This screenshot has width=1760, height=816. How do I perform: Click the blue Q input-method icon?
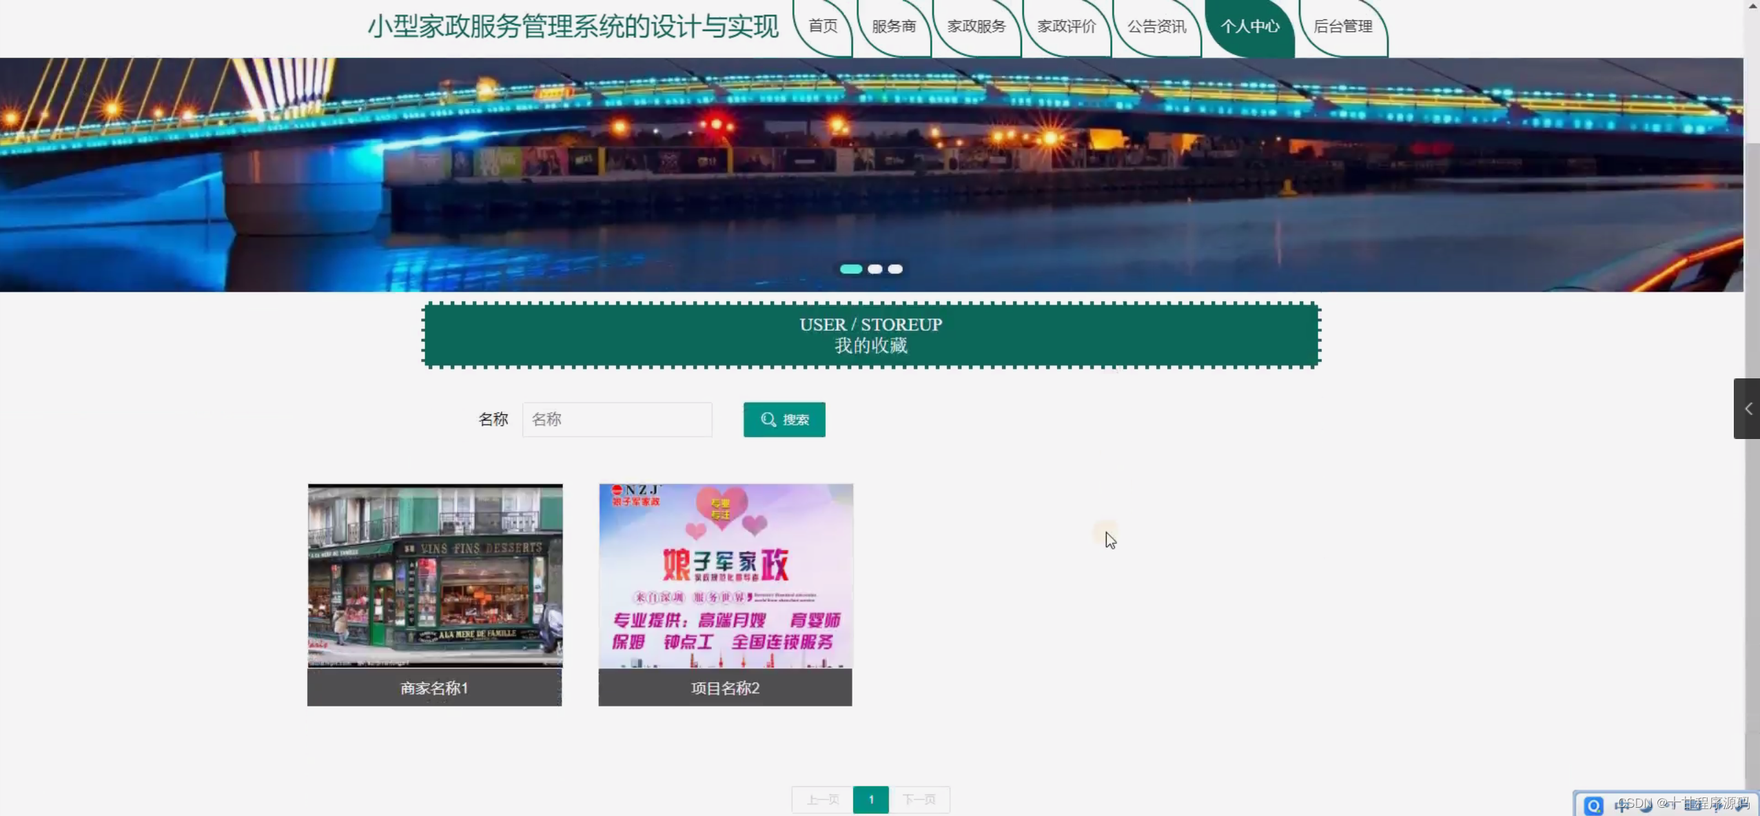click(1593, 805)
